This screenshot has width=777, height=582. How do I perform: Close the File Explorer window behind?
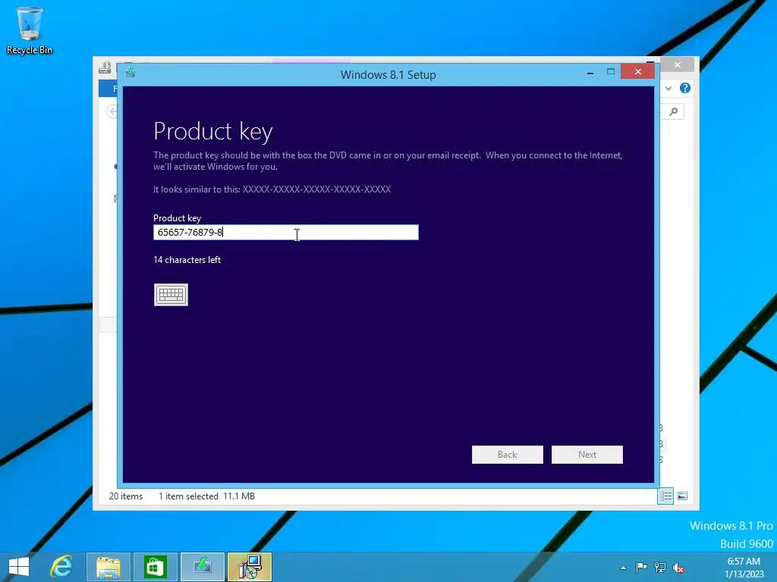click(678, 64)
